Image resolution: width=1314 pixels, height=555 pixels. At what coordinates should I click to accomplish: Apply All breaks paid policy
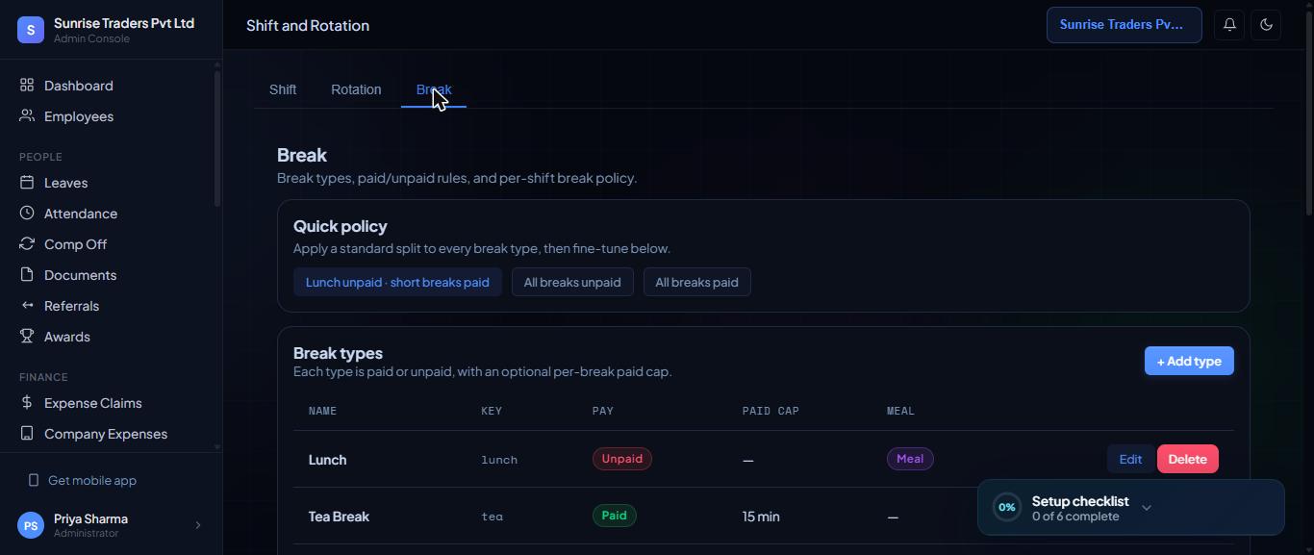[697, 282]
